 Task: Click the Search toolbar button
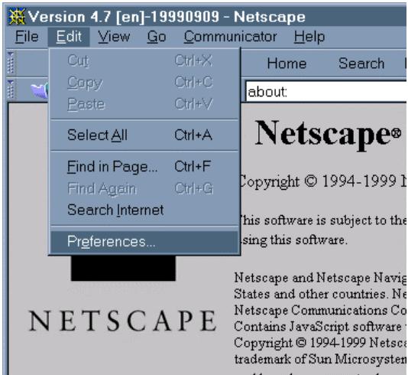coord(361,64)
